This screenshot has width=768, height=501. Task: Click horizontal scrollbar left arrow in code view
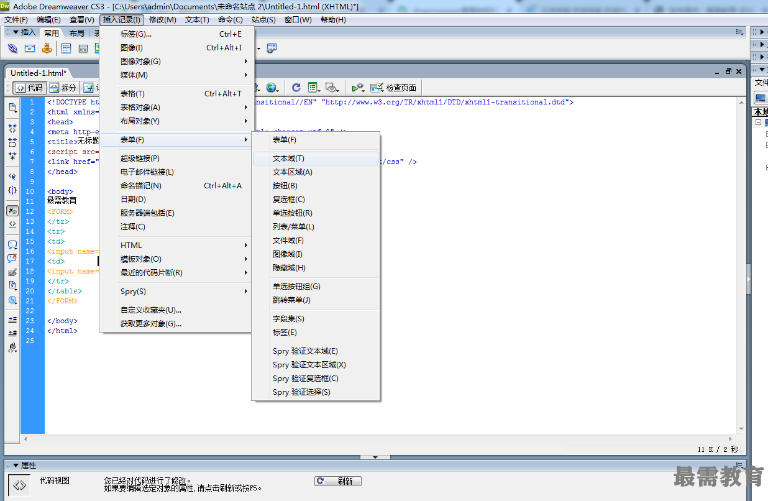pyautogui.click(x=25, y=439)
